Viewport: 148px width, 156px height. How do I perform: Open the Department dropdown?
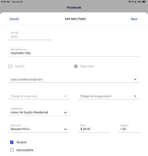coord(39,111)
